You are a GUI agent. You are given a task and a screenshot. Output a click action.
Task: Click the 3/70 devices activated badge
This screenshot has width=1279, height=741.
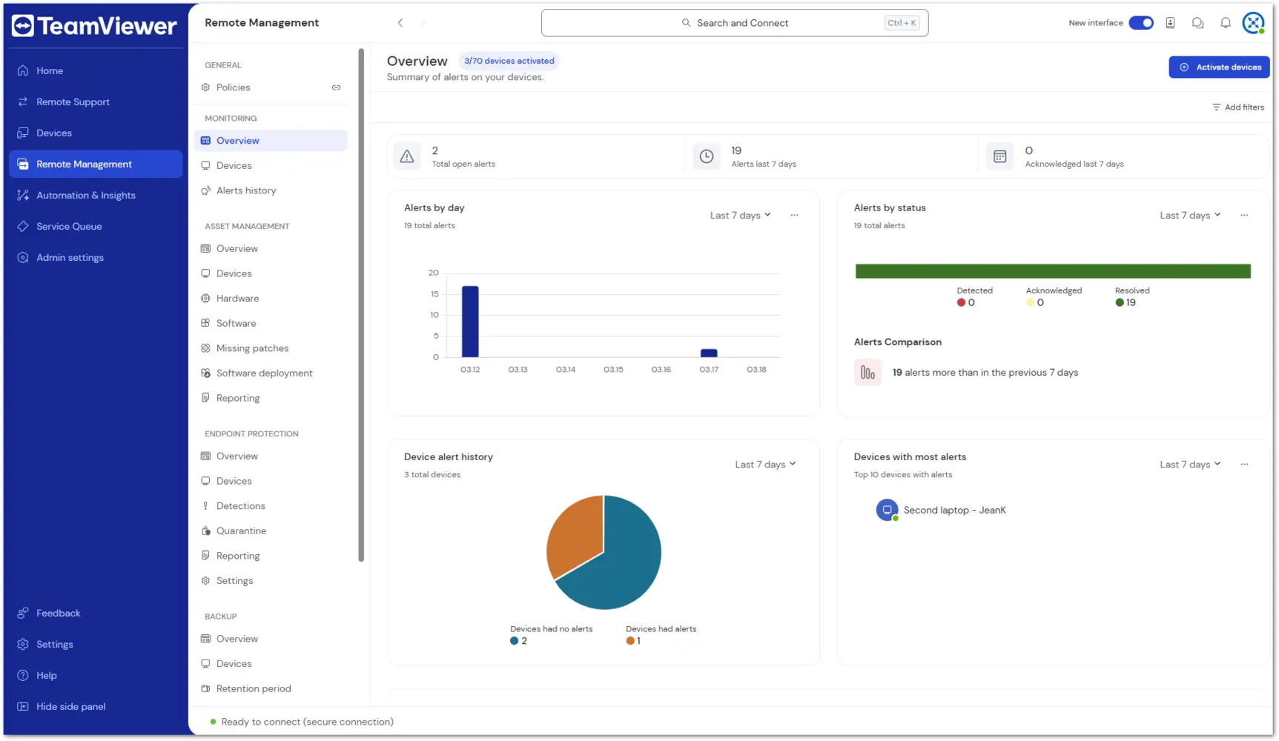509,61
